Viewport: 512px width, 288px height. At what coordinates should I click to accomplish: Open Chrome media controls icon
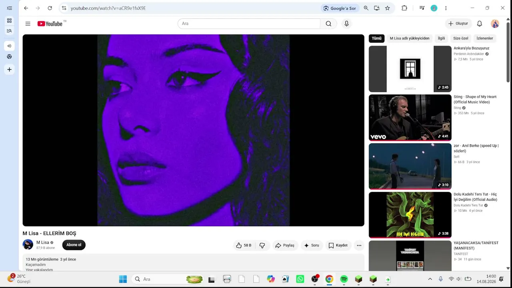pyautogui.click(x=422, y=8)
